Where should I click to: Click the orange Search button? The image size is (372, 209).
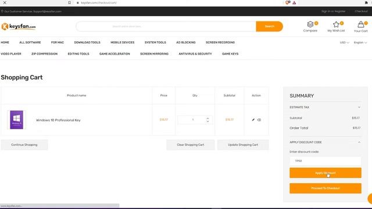click(270, 26)
